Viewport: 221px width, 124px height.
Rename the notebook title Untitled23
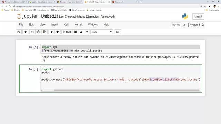click(49, 16)
